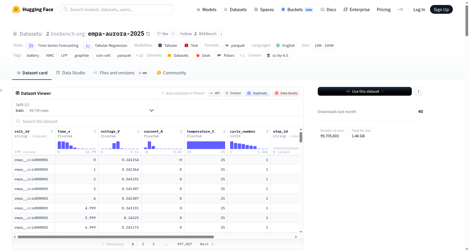This screenshot has width=469, height=252.
Task: Open the Enterprise menu item
Action: coord(356,9)
